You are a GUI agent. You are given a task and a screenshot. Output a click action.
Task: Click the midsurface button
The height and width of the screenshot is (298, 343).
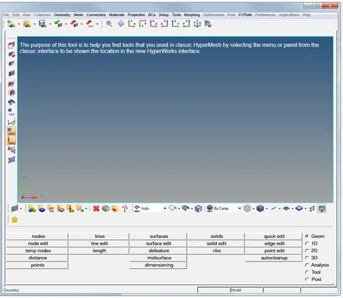tap(158, 258)
